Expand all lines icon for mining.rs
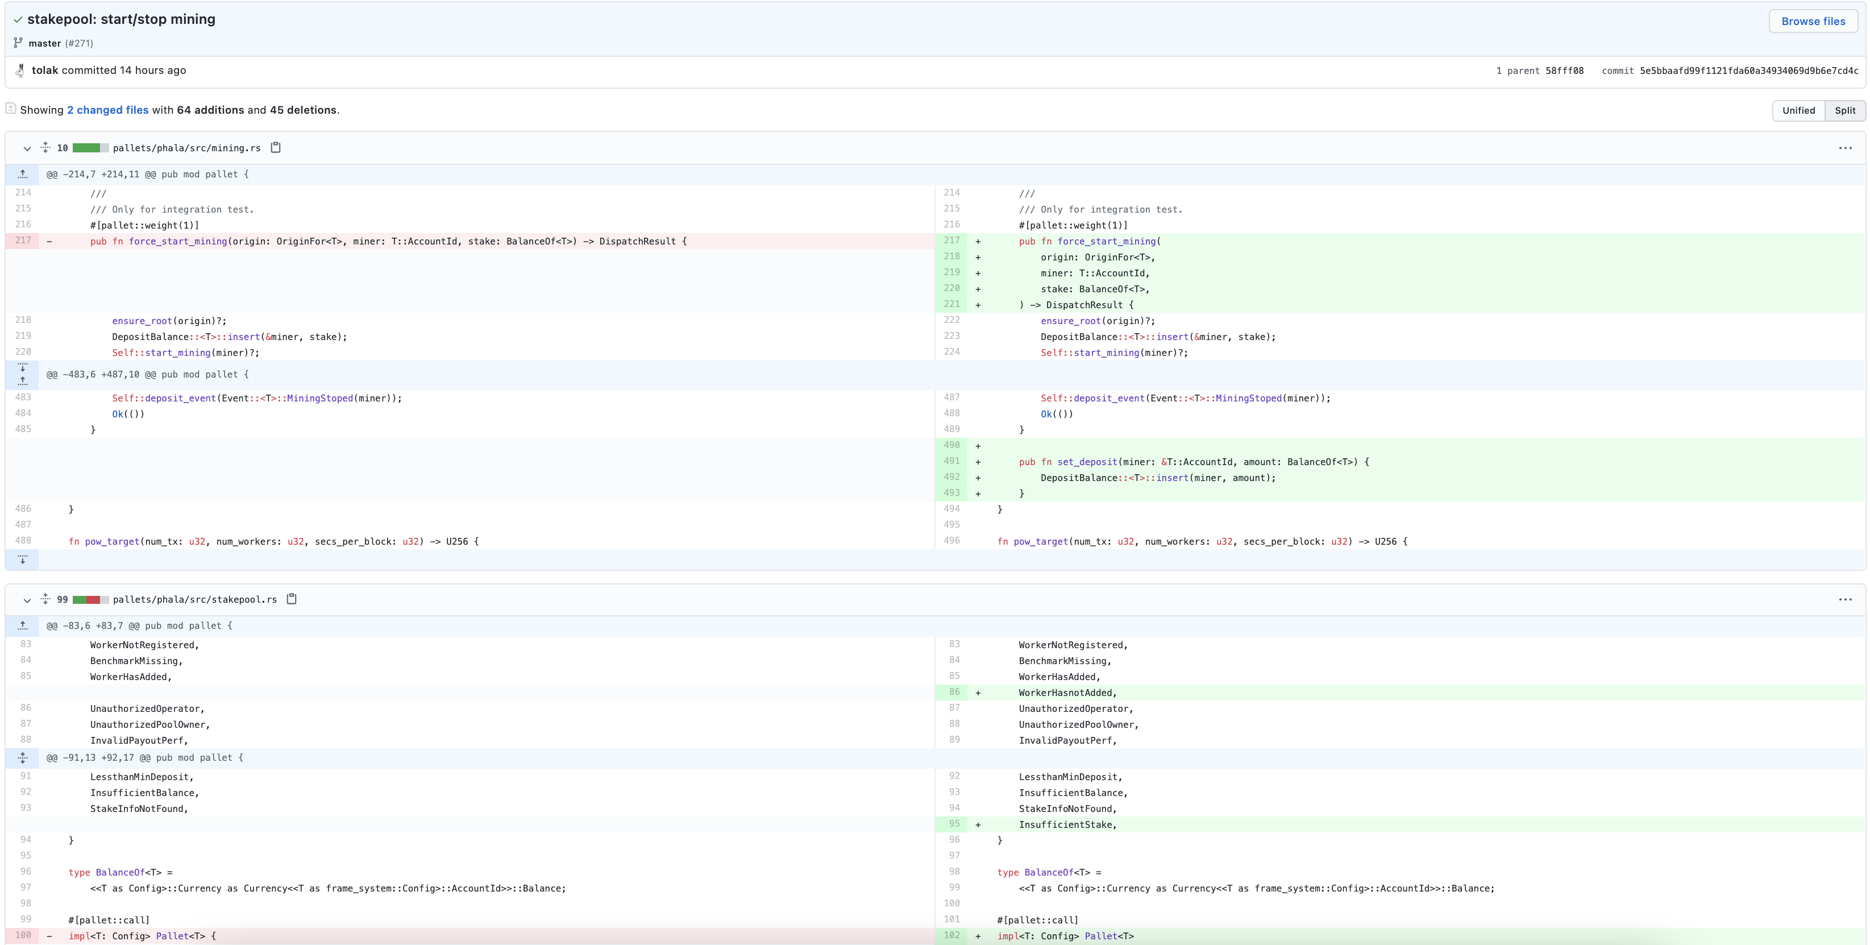Viewport: 1870px width, 945px height. pos(45,147)
